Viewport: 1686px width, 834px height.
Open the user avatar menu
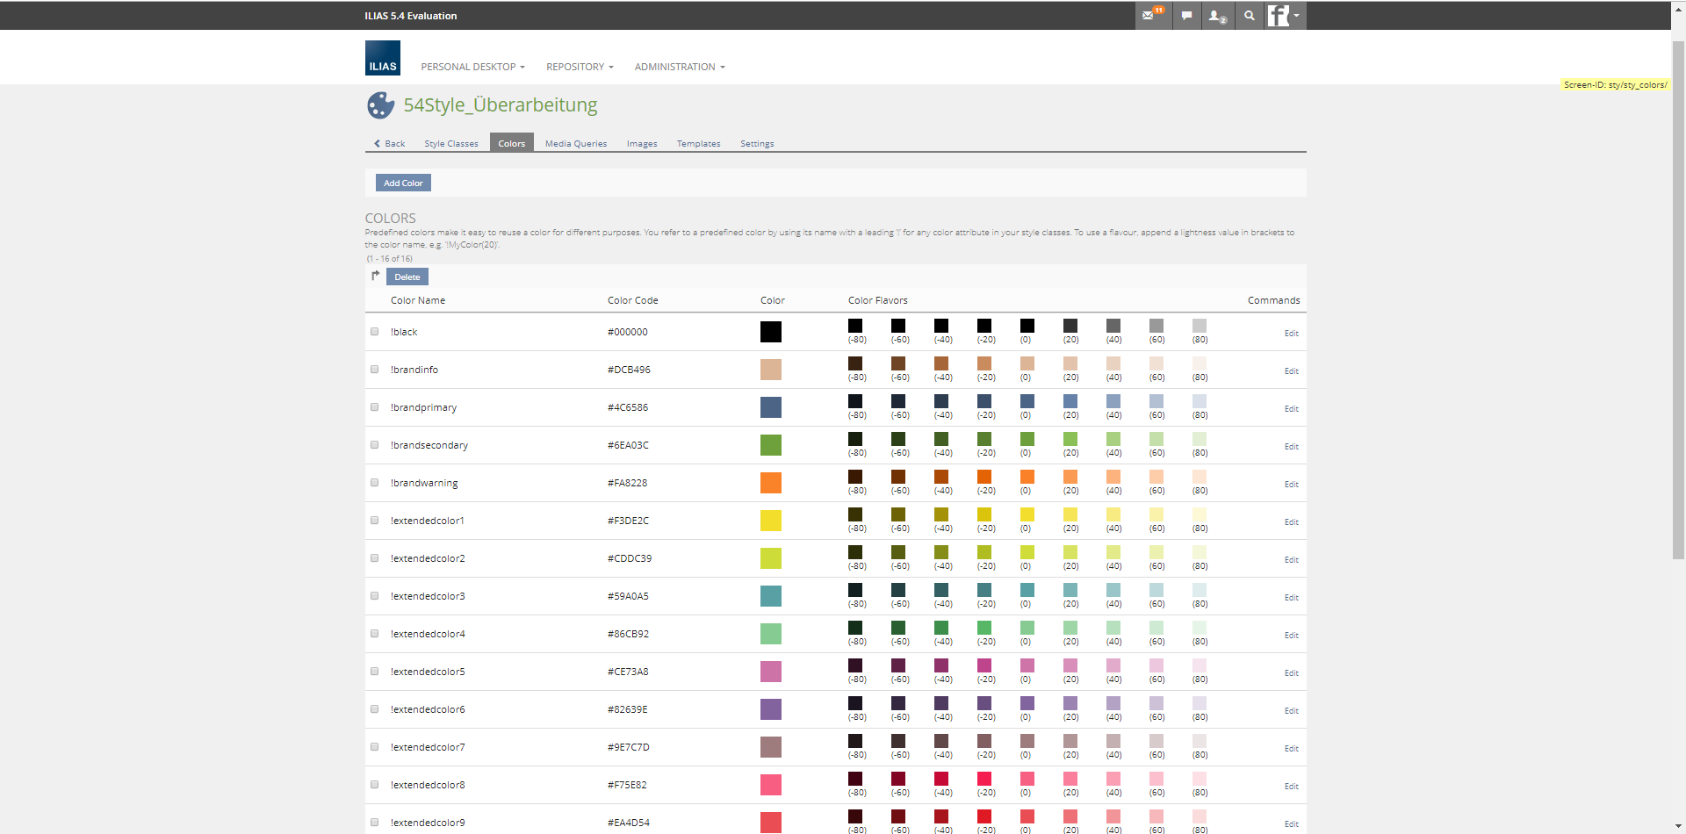pyautogui.click(x=1285, y=16)
